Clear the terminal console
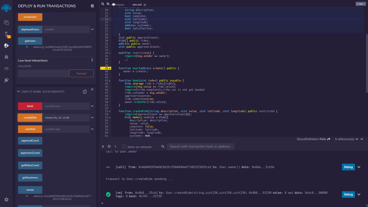Image resolution: width=368 pixels, height=207 pixels. tap(109, 146)
